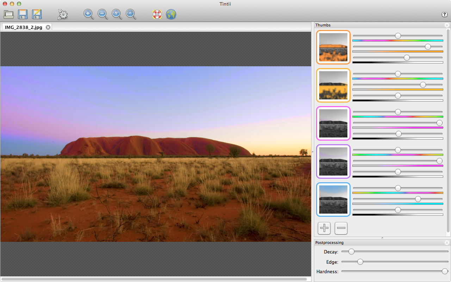Zoom out using the minus magnifier
451x282 pixels.
coord(103,14)
